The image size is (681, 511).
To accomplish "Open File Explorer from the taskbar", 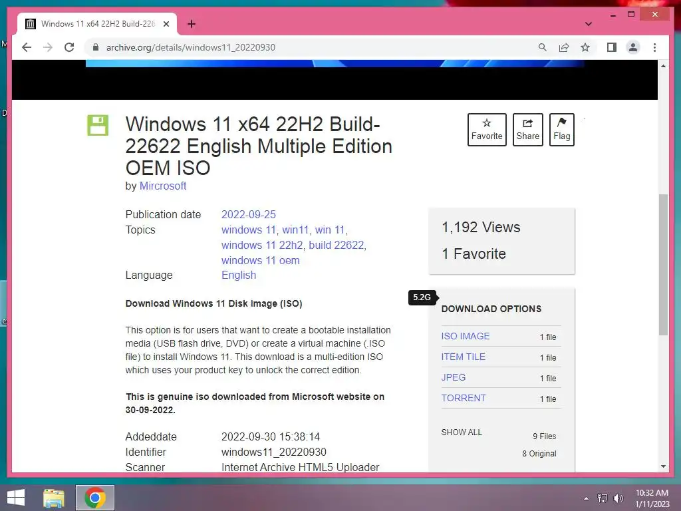I will click(54, 498).
